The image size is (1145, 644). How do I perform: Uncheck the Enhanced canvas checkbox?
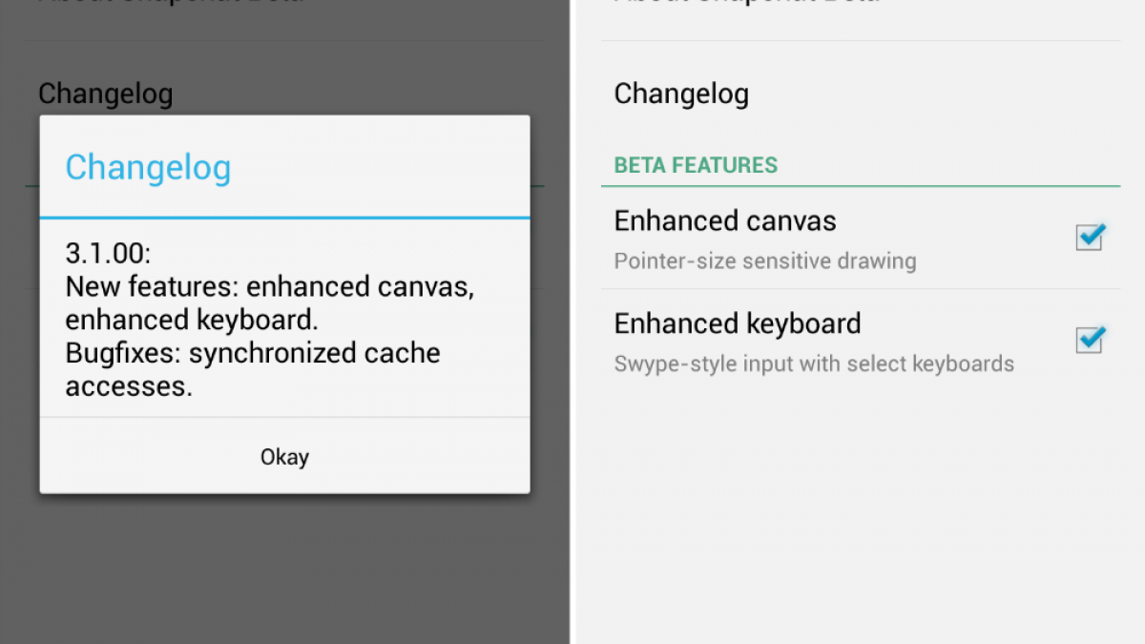[1089, 237]
